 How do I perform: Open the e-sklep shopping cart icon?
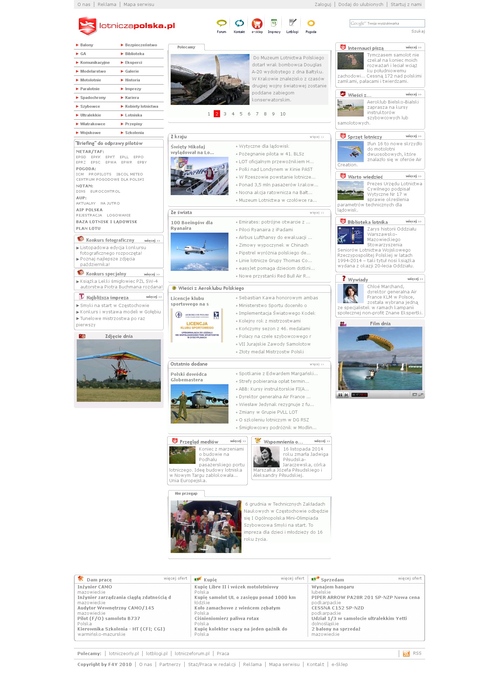click(x=257, y=24)
